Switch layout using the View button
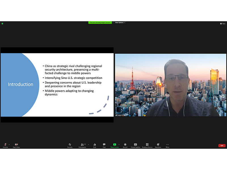 tap(223, 24)
